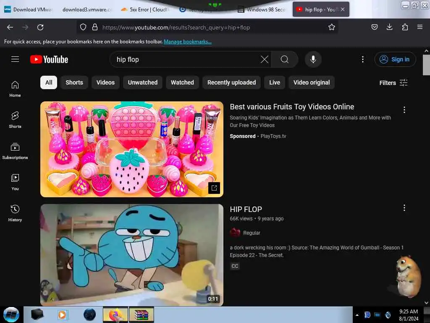Screen dimensions: 430x323
Task: Switch to the 5xx Error Cloudflare tab
Action: coord(145,10)
